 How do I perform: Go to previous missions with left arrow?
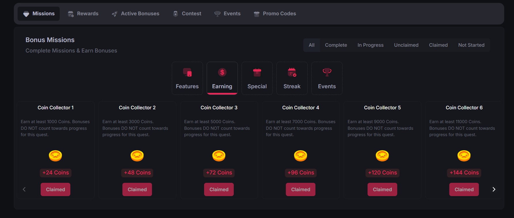point(24,189)
